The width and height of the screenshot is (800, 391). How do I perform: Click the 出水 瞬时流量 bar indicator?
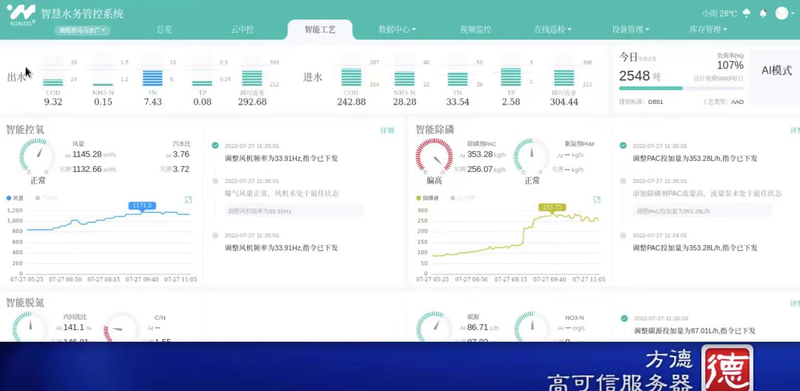coord(252,78)
